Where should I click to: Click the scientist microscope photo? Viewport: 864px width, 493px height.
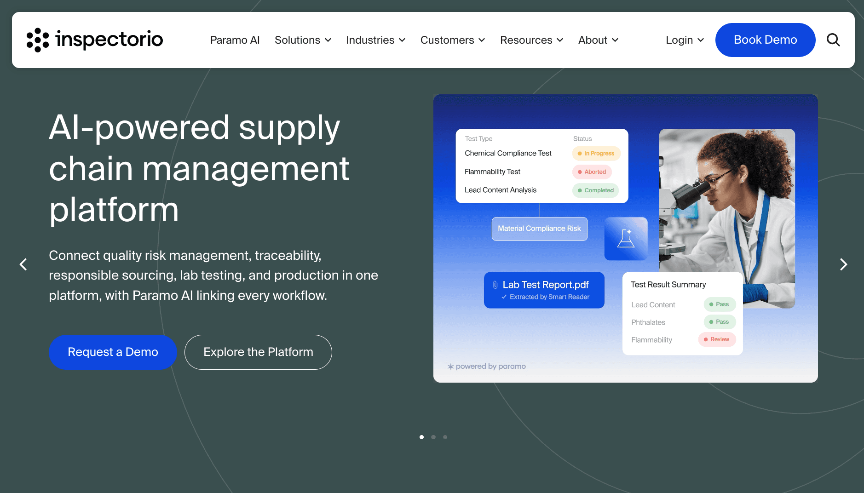(x=727, y=201)
